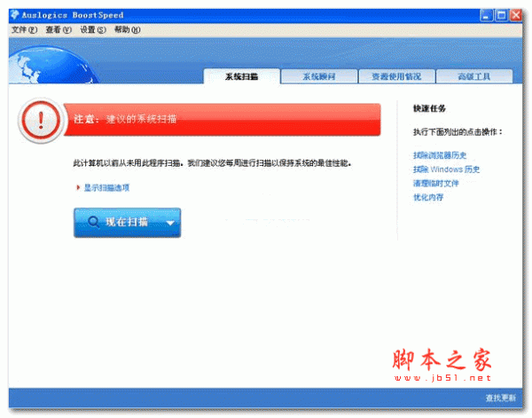The image size is (532, 418).
Task: Close the BoostSpeed window
Action: click(x=516, y=15)
